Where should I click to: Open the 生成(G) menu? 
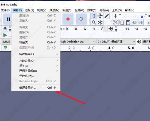click(79, 10)
